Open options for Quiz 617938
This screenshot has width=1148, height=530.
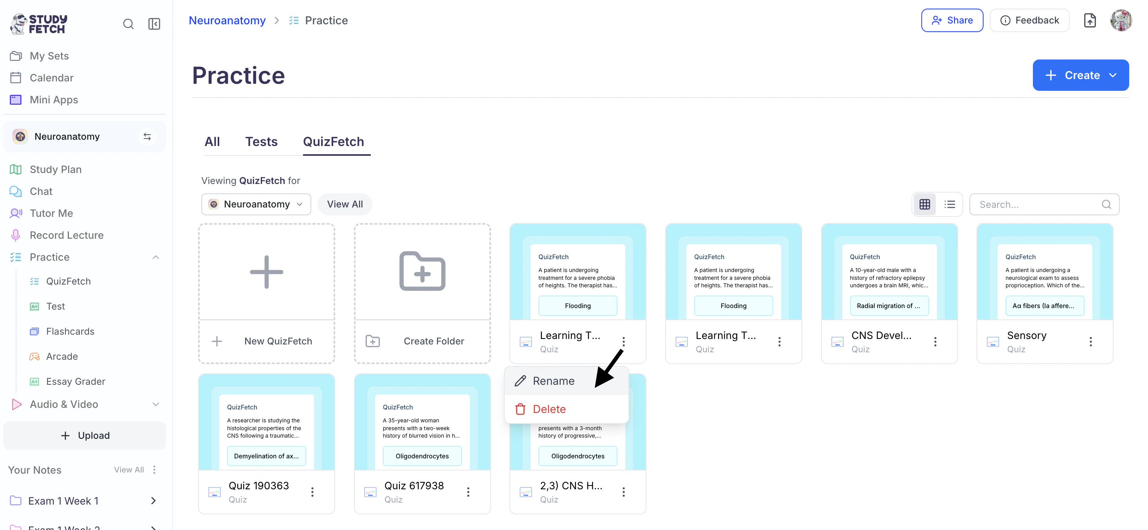pos(468,491)
